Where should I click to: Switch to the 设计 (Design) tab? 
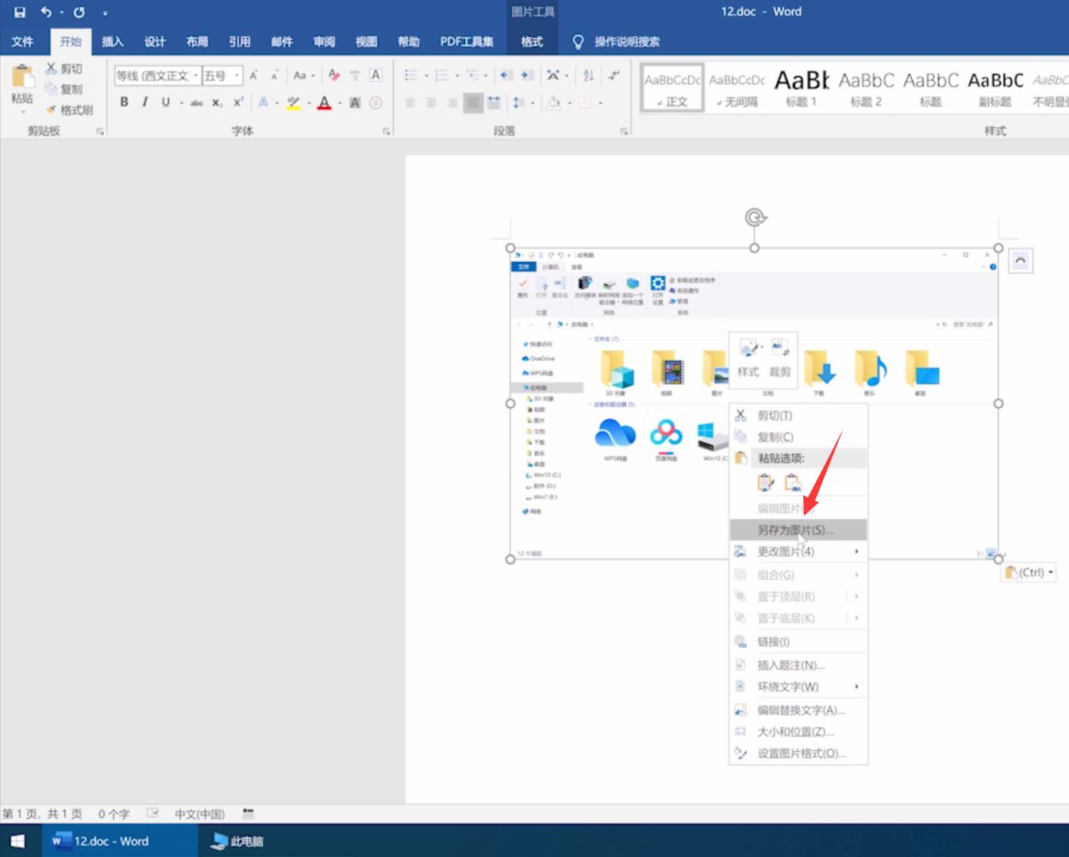[155, 41]
